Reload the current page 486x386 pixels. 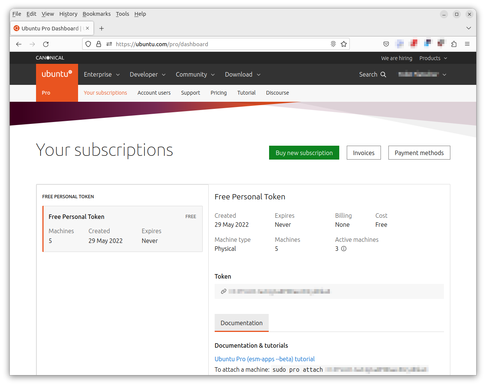pos(46,44)
